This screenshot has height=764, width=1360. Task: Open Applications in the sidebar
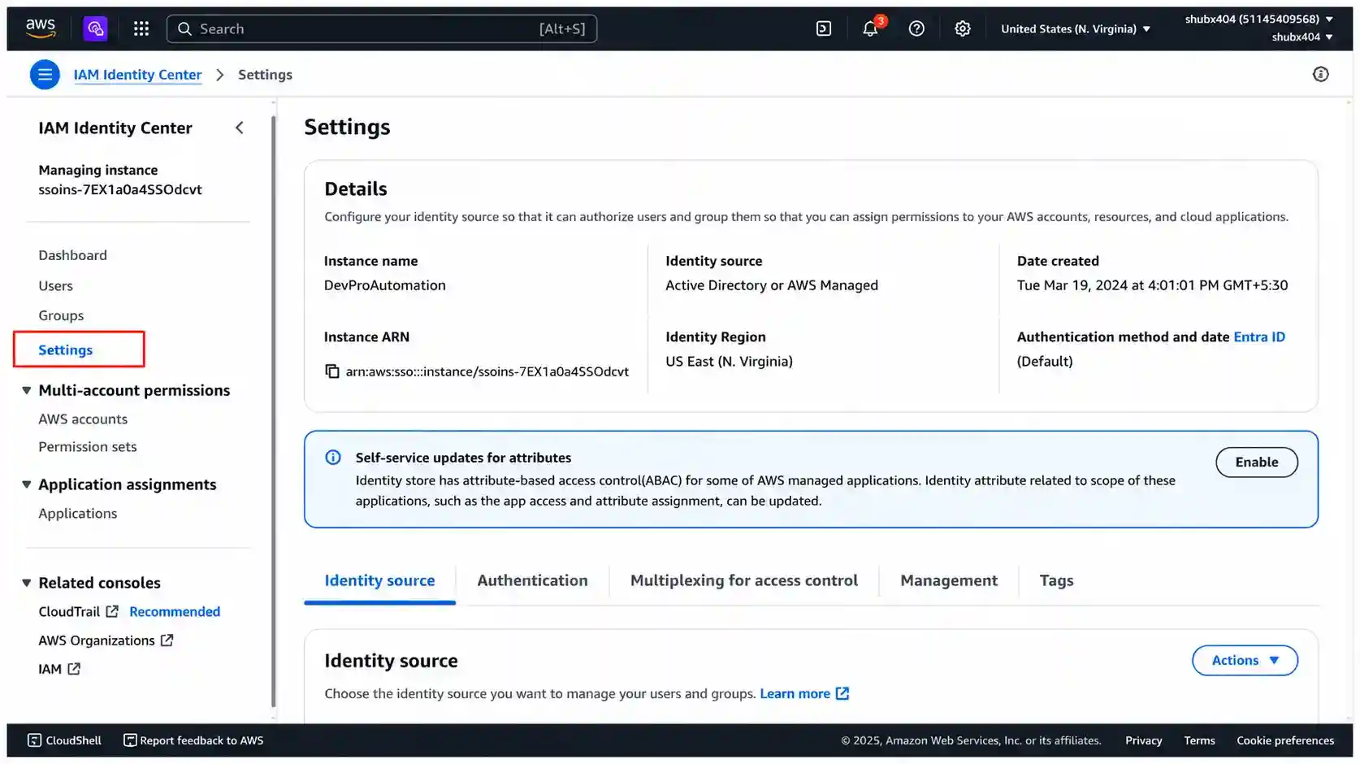point(78,514)
